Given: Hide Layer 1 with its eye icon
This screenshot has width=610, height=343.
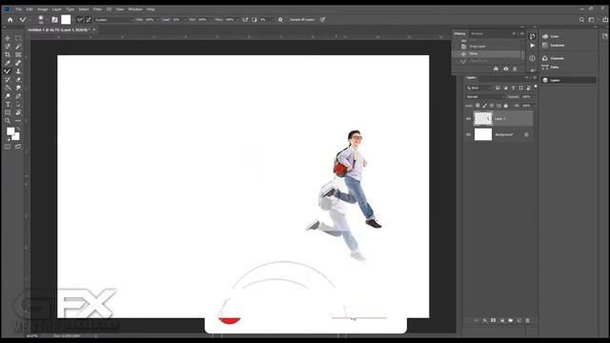Looking at the screenshot, I should (468, 118).
